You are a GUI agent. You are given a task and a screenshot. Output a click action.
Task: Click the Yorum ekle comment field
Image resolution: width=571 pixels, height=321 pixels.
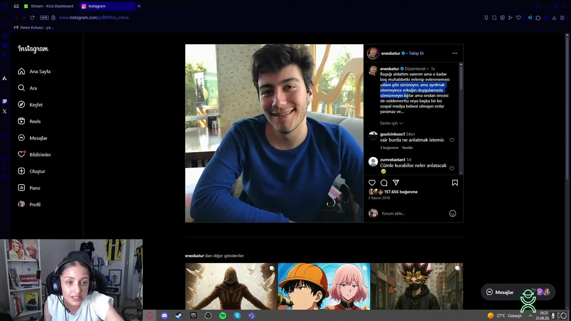point(413,214)
